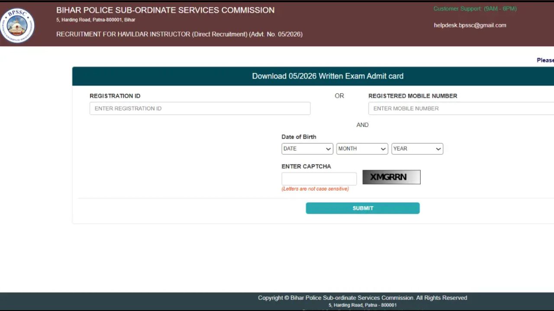Click the REGISTRATION ID label
The image size is (554, 311).
[x=115, y=96]
